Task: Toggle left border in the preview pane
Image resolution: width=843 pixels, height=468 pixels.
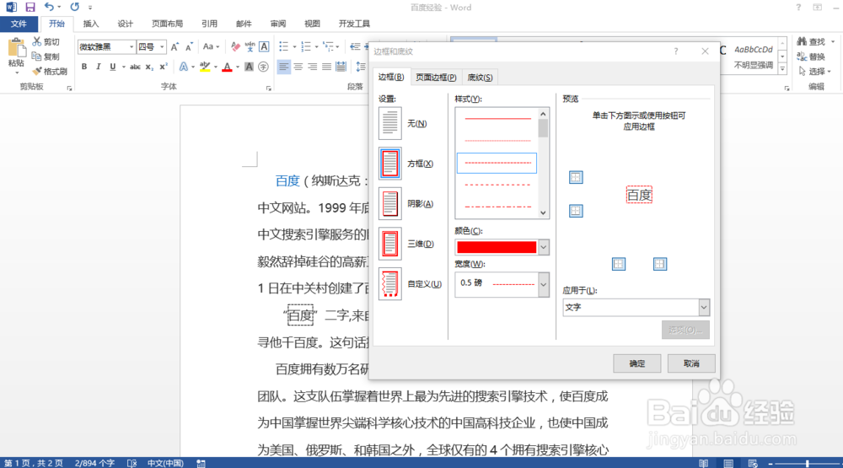Action: (618, 264)
